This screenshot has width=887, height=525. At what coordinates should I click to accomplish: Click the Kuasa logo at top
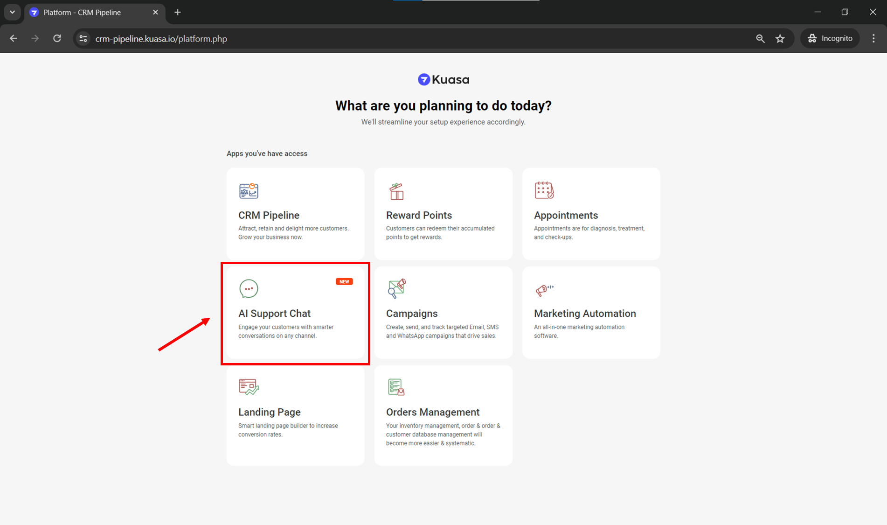click(x=443, y=80)
